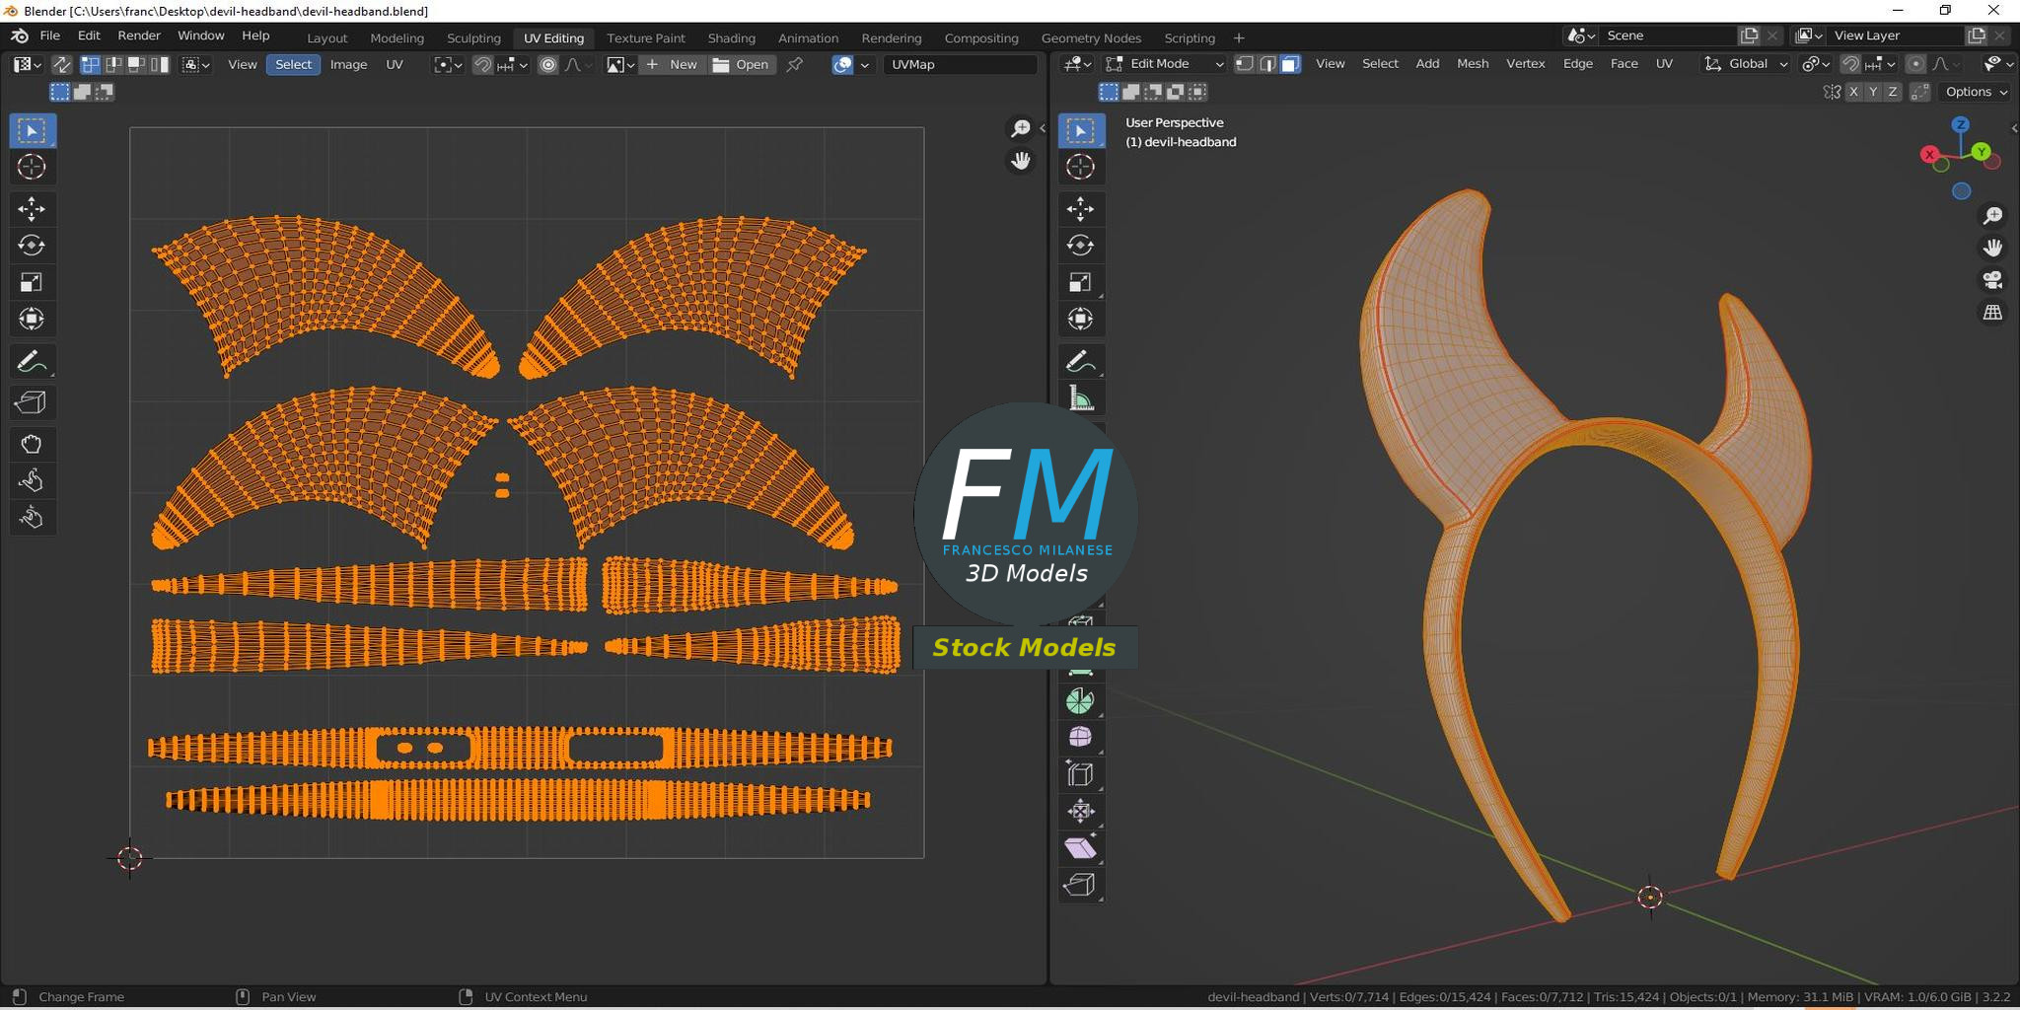
Task: Enable face select mode in 3D viewport
Action: click(x=1290, y=64)
